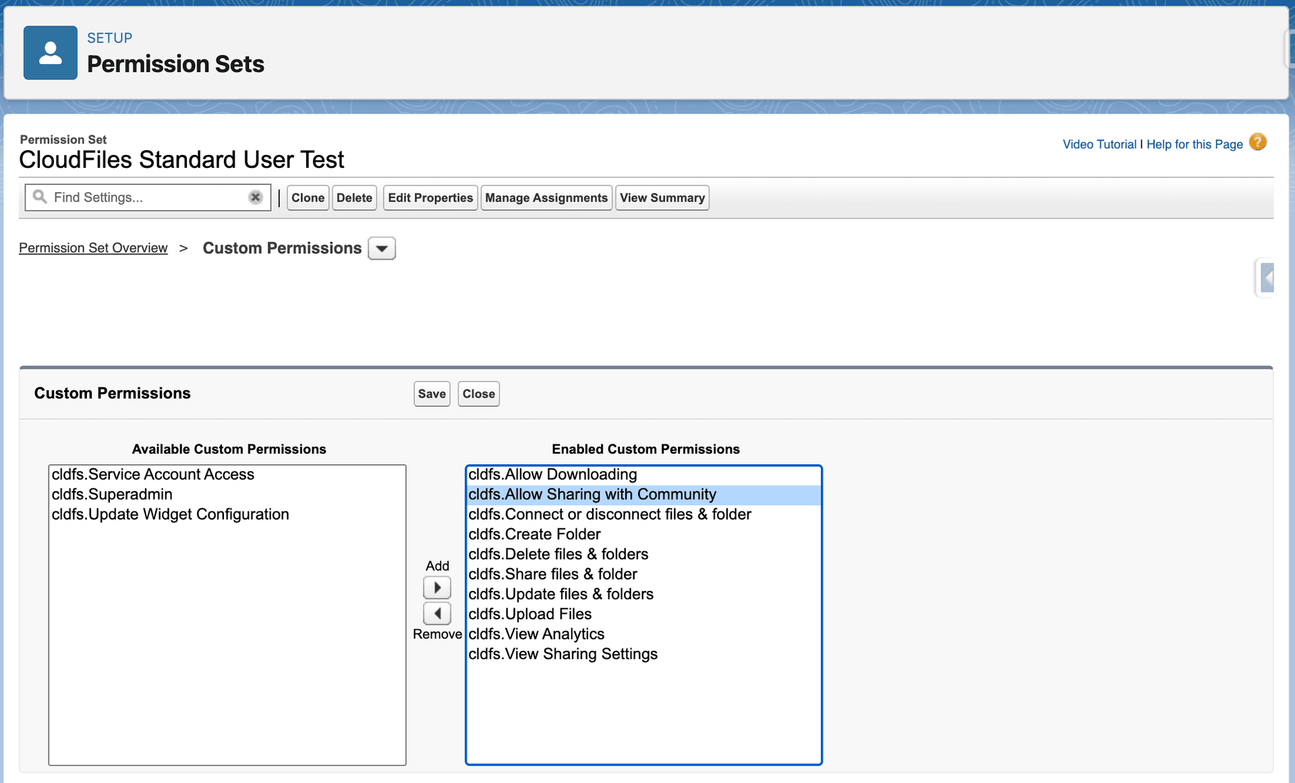Open the Permission Set Overview link
This screenshot has height=783, width=1295.
pos(93,248)
